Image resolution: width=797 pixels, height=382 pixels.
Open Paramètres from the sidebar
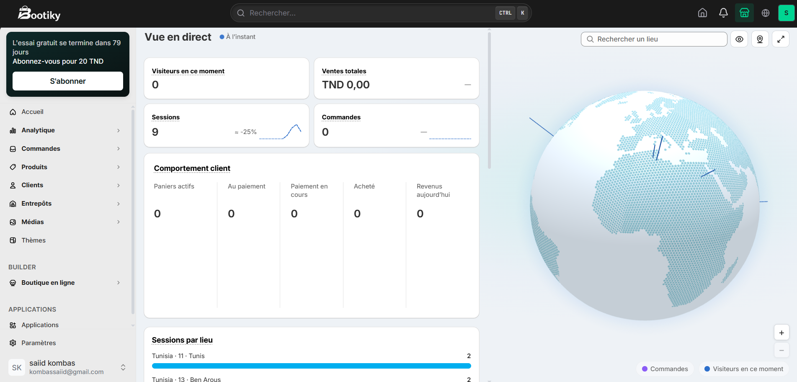point(39,343)
